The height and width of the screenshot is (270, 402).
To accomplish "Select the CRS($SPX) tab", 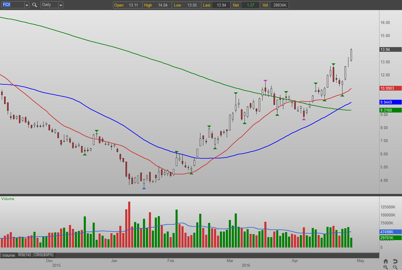I will (x=44, y=255).
